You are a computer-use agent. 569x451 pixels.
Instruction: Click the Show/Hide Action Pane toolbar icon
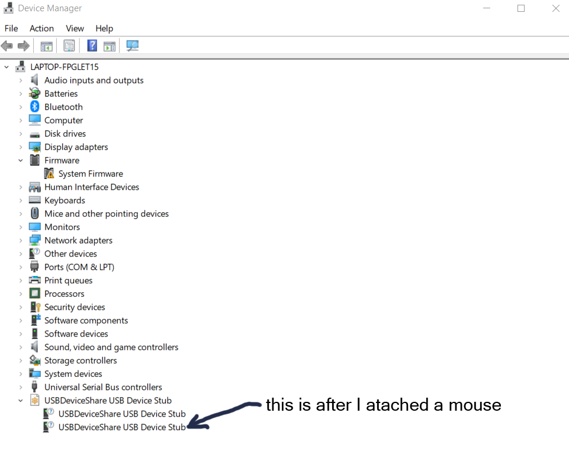click(x=109, y=46)
